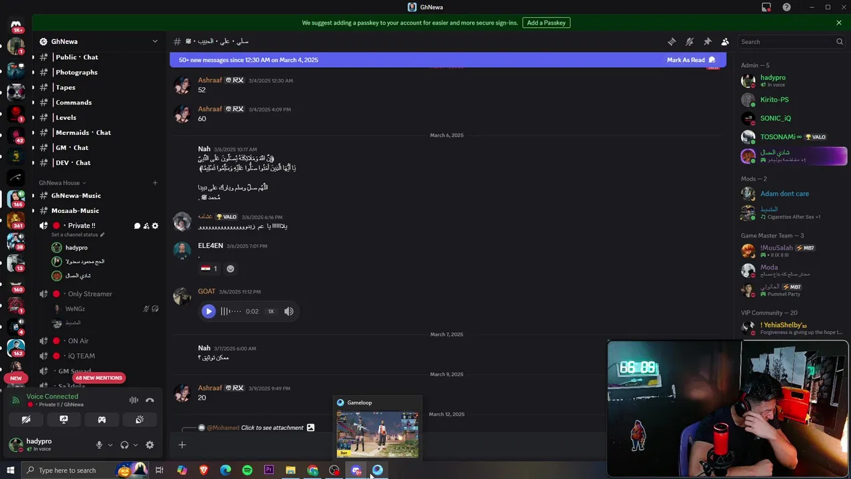
Task: Open chat for the Private !! voice channel
Action: [138, 226]
